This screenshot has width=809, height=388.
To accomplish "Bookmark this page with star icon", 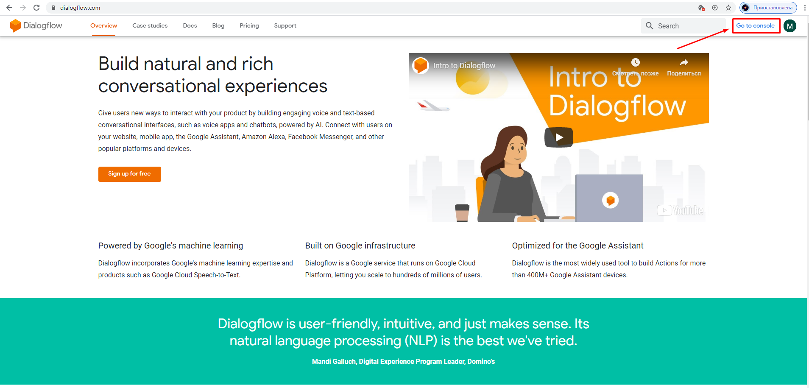I will (x=728, y=8).
